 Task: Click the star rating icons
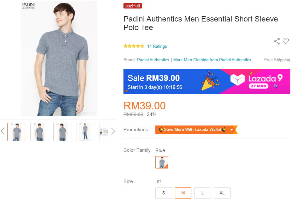click(134, 46)
